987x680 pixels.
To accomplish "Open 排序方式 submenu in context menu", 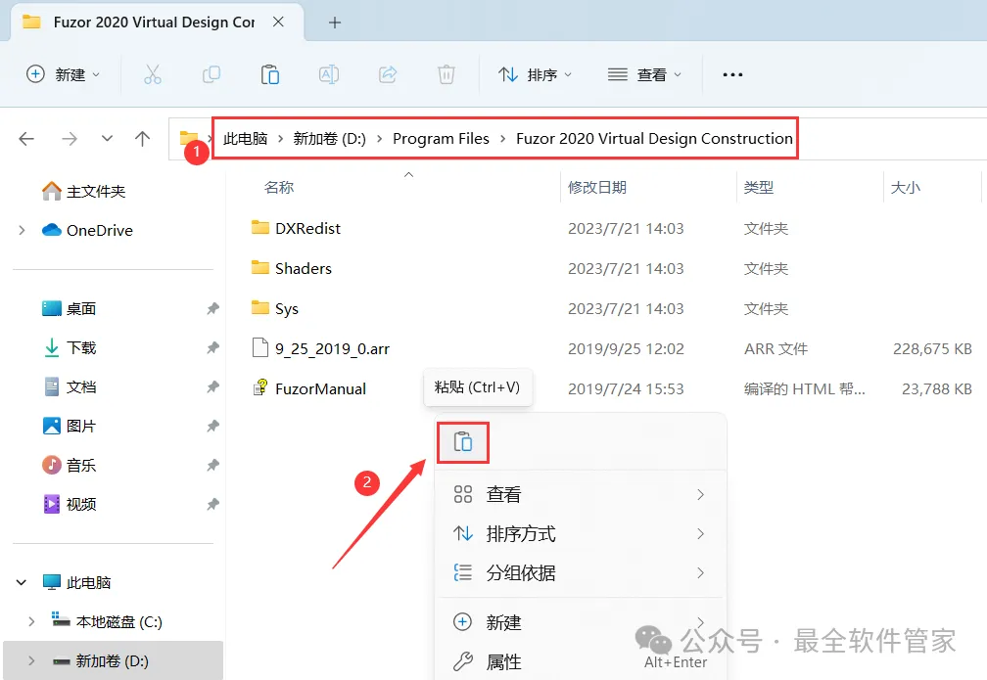I will (579, 534).
